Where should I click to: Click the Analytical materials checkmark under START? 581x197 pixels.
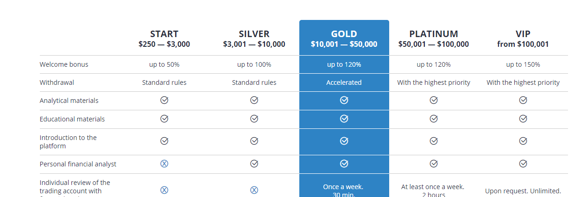pyautogui.click(x=164, y=100)
